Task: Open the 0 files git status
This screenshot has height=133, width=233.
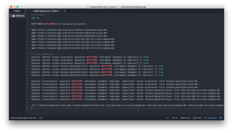Action: [199, 118]
